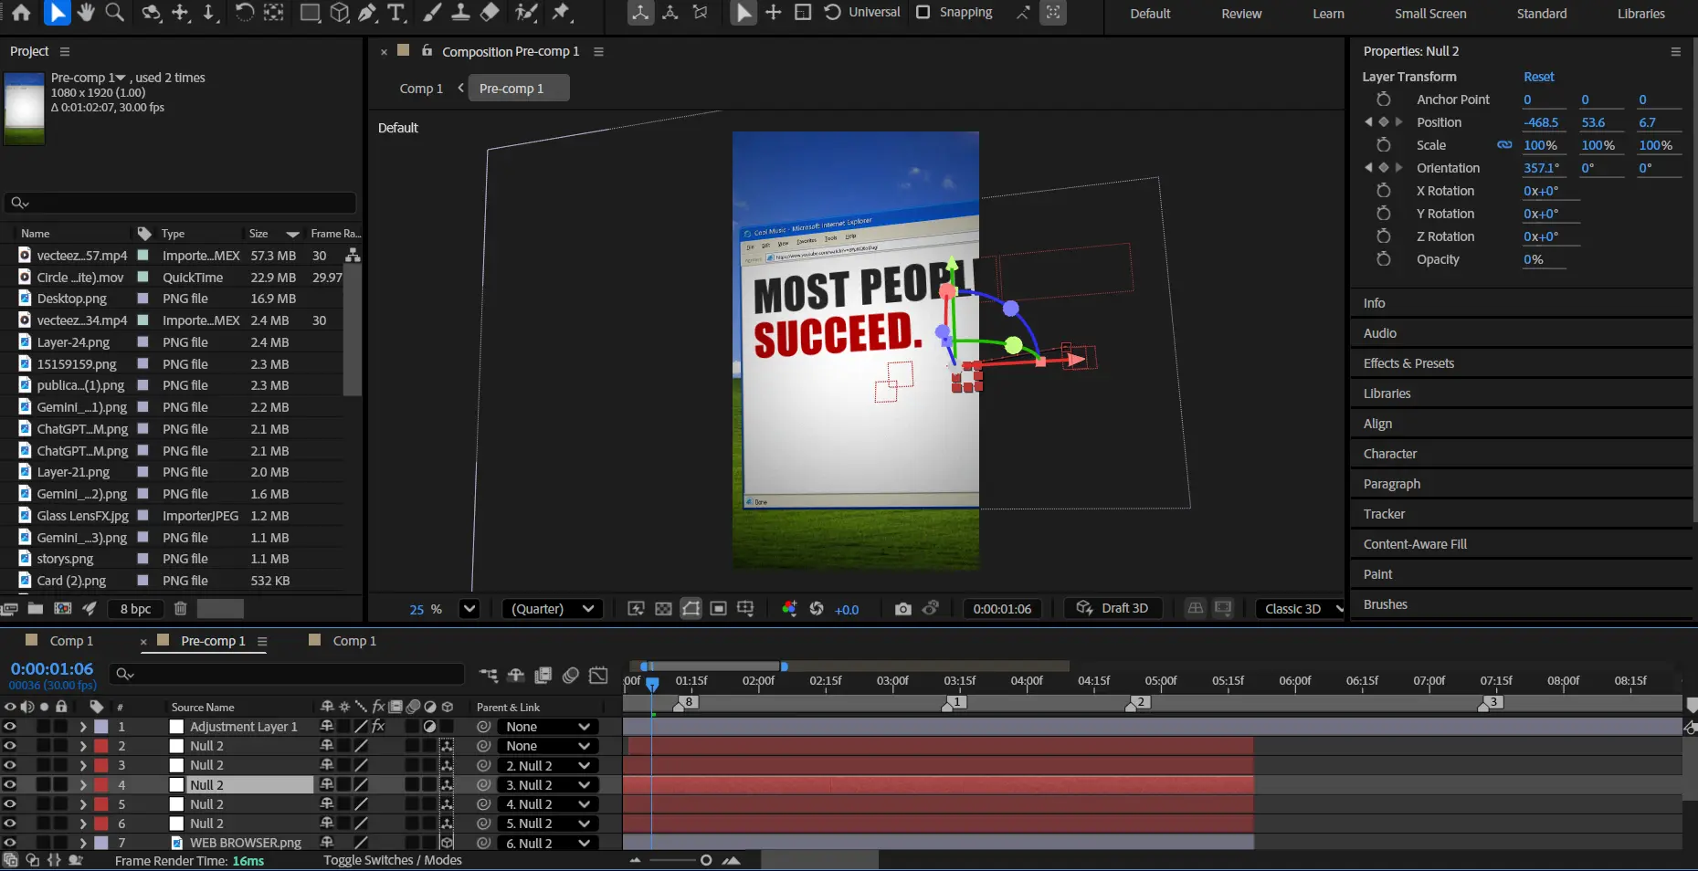
Task: Click the Home icon in toolbar
Action: tap(21, 13)
